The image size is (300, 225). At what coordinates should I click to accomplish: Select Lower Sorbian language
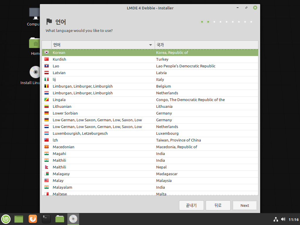coord(150,113)
